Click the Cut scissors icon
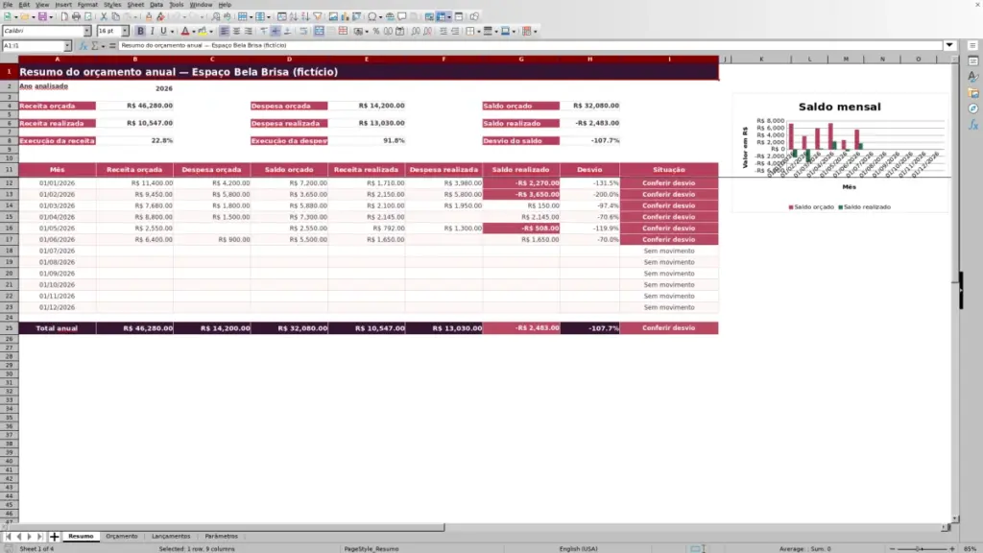Screen dimensions: 983x553 pos(104,17)
